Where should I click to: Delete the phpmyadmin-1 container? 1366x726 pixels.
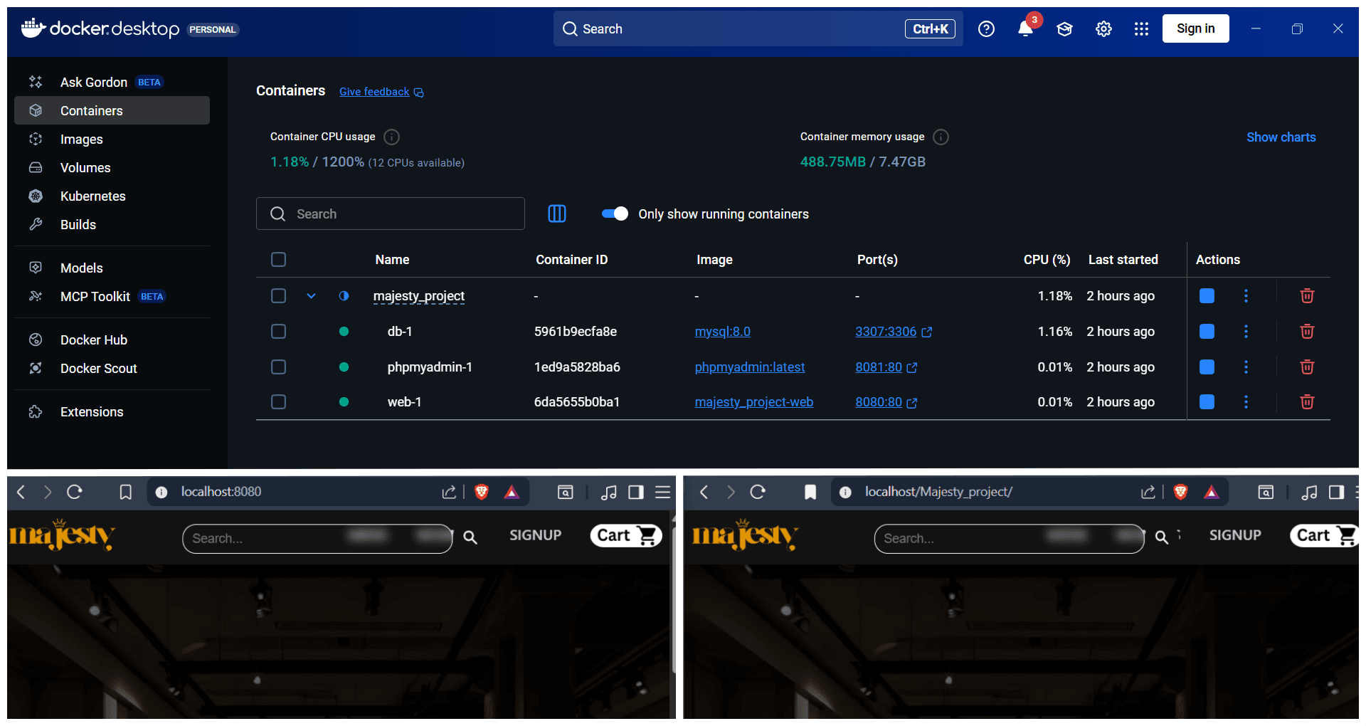point(1307,367)
